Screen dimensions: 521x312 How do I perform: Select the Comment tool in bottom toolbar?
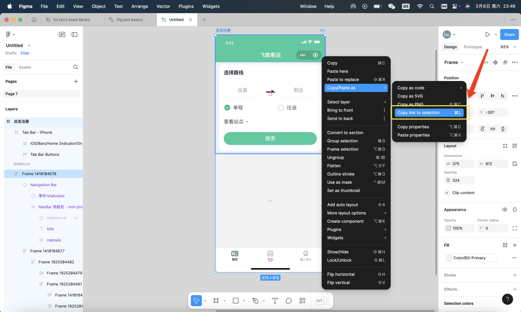288,300
